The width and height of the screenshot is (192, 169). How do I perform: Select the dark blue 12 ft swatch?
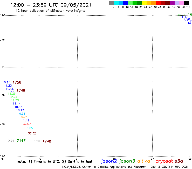126,3
